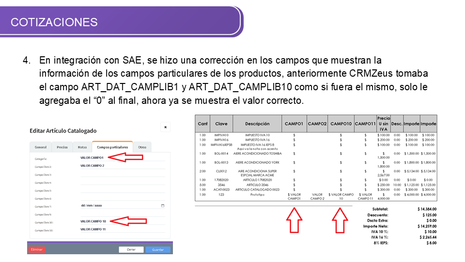This screenshot has width=465, height=262.
Task: Click the Prototipo description cell
Action: pyautogui.click(x=257, y=195)
